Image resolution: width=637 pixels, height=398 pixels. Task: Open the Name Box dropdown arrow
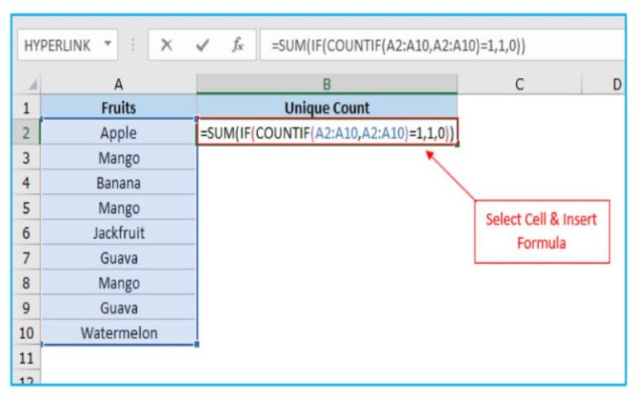108,43
